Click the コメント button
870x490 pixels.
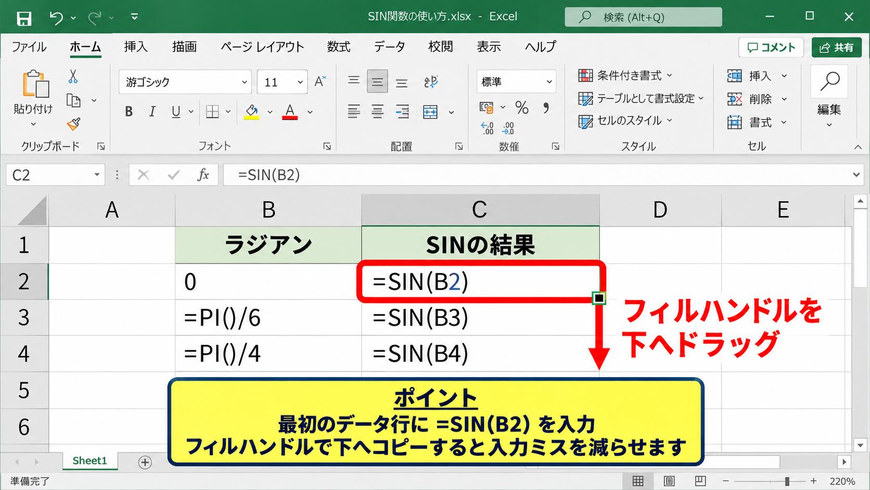771,47
